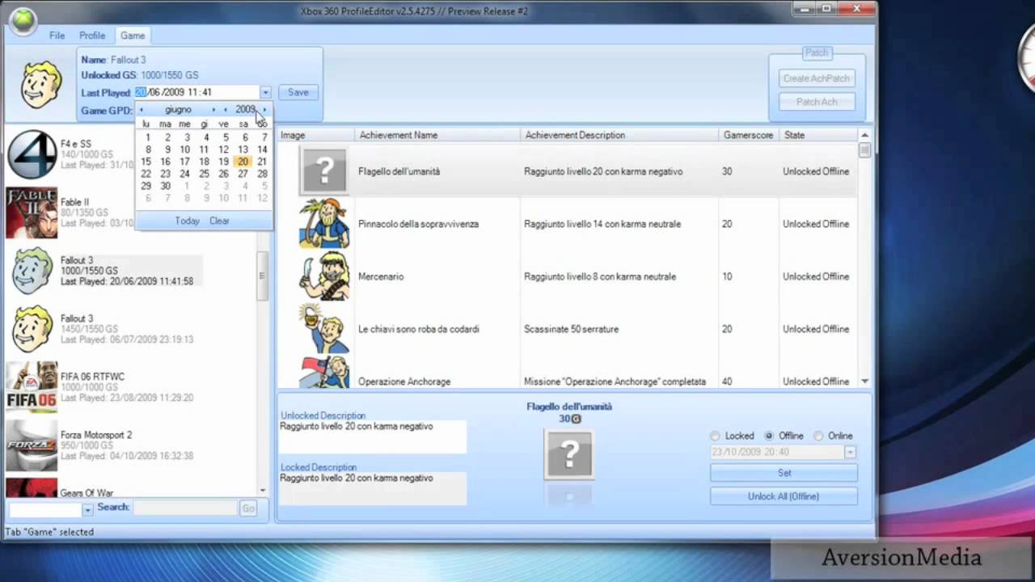
Task: Click the large question-mark achievement preview image
Action: point(569,454)
